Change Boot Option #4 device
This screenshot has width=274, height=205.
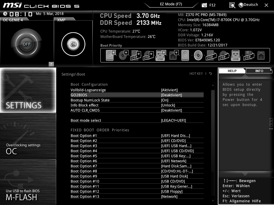pos(137,151)
